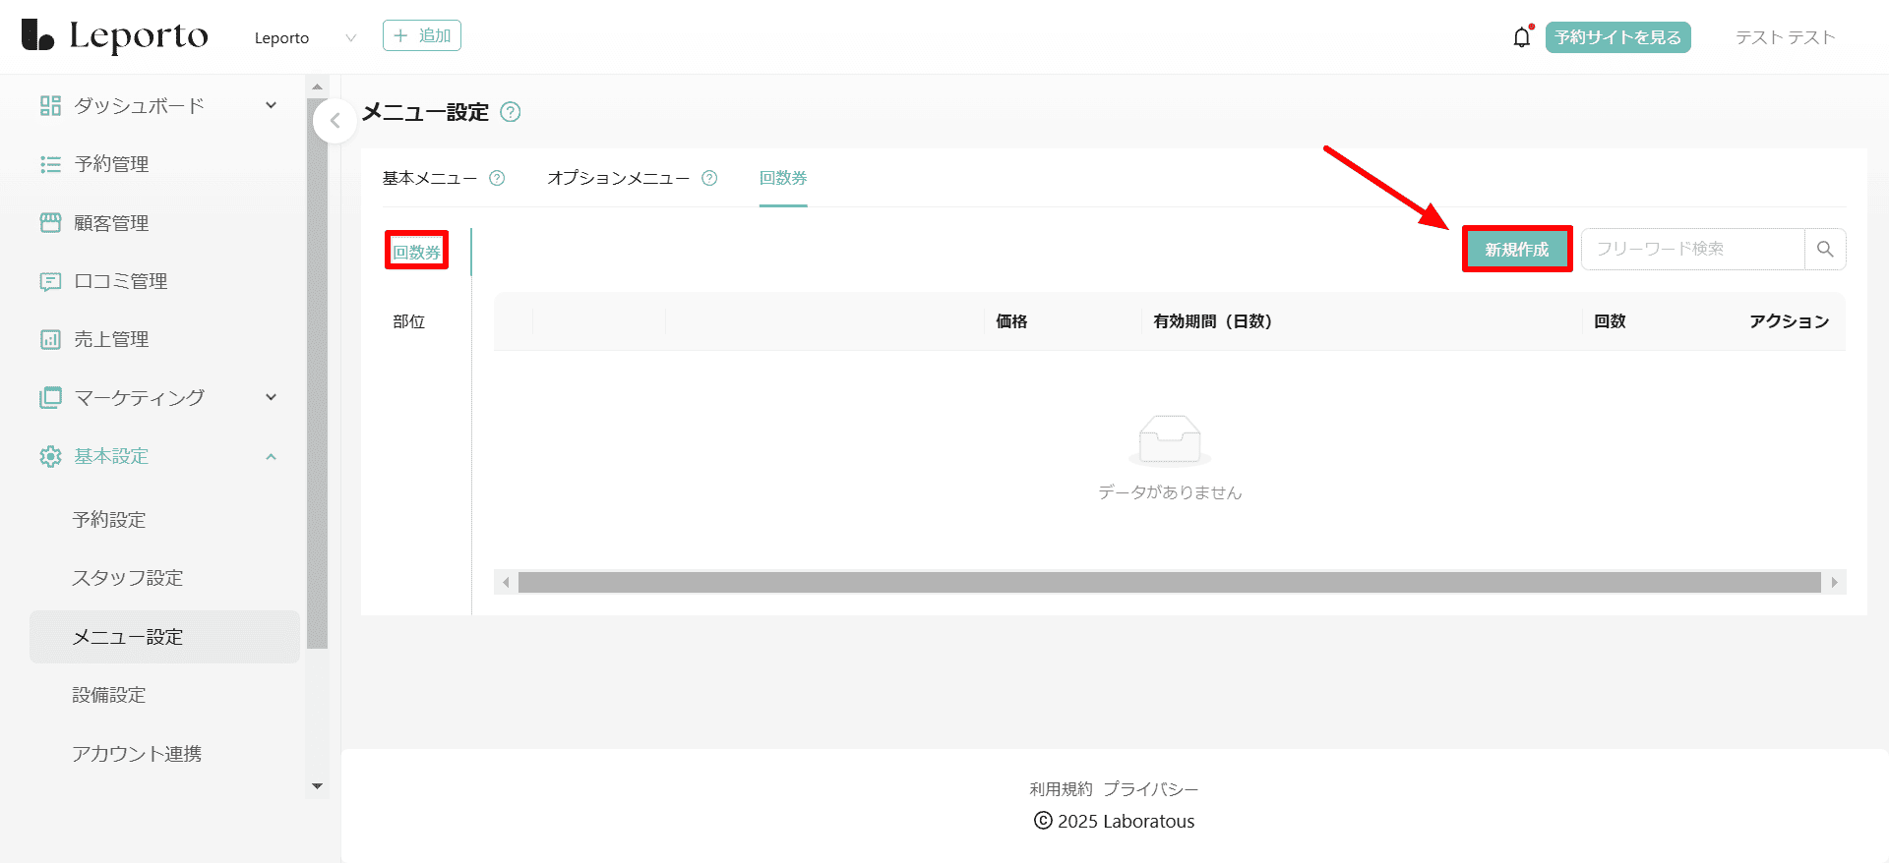Open 売上管理 in the sidebar
This screenshot has height=863, width=1889.
tap(111, 339)
